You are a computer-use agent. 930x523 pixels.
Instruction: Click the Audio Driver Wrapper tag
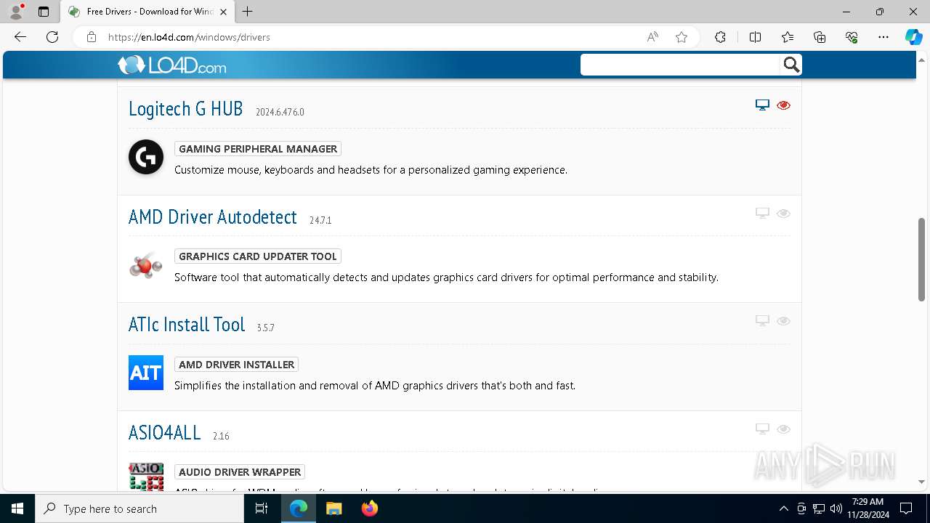[240, 472]
